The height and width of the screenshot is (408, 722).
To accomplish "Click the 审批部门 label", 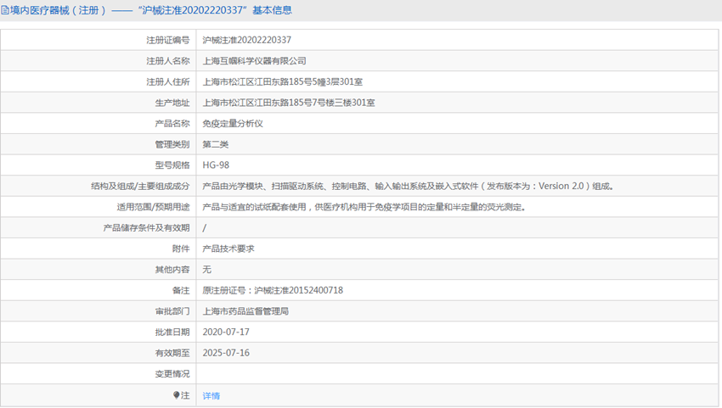I will [172, 311].
